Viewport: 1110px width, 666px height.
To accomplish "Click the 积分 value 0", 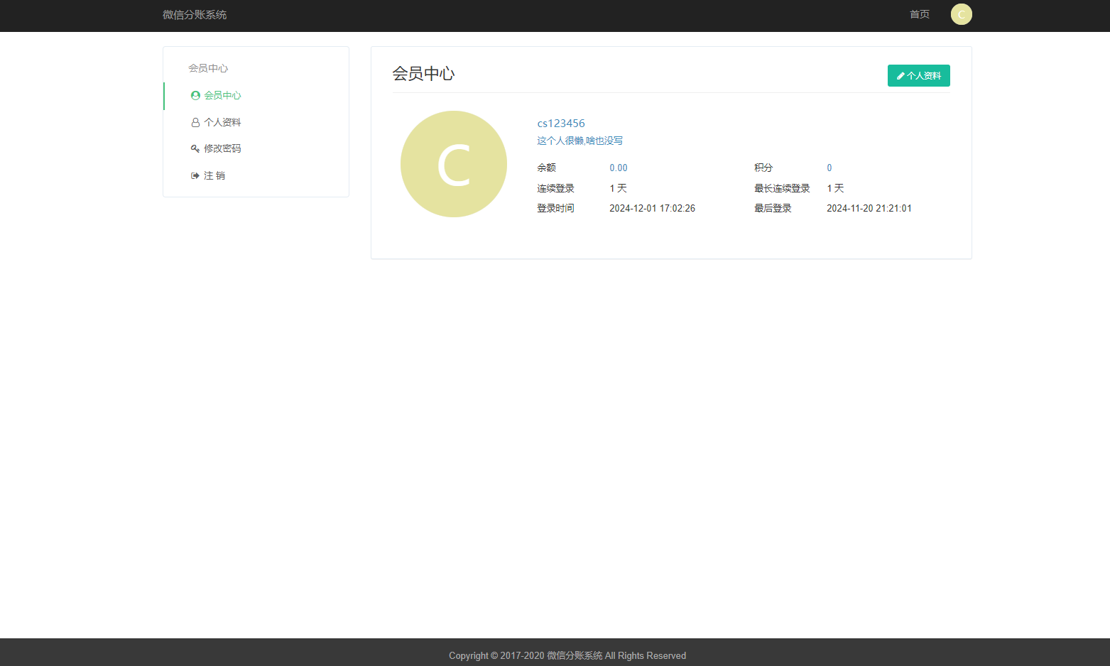I will 829,168.
